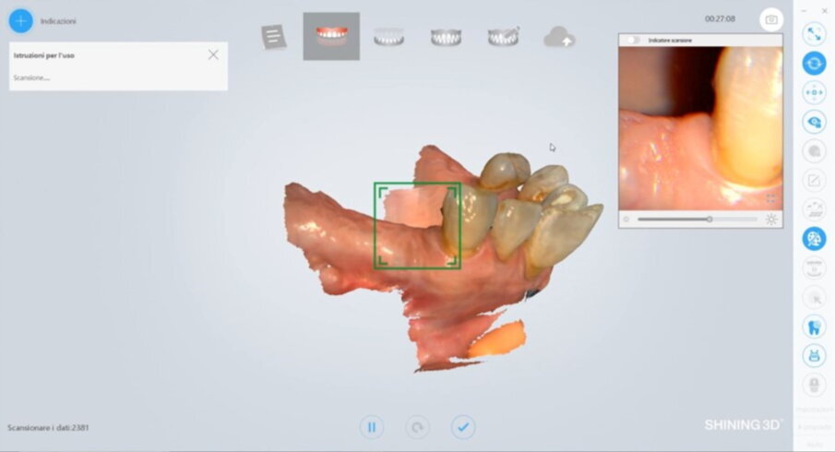The image size is (835, 452).
Task: Pause the scan
Action: (371, 427)
